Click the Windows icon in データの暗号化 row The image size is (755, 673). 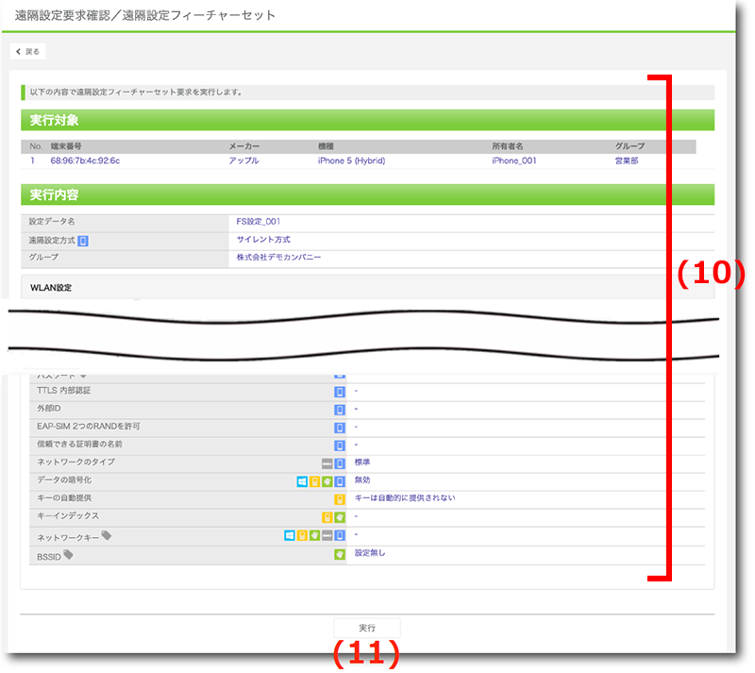pos(302,481)
